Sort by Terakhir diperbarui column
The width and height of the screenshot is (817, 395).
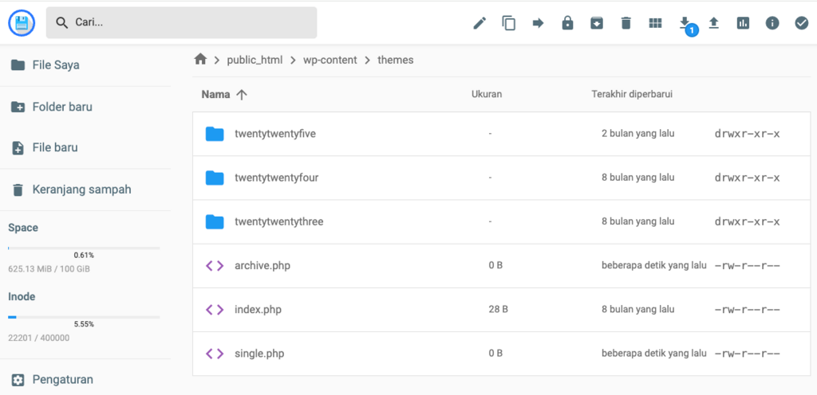[632, 95]
